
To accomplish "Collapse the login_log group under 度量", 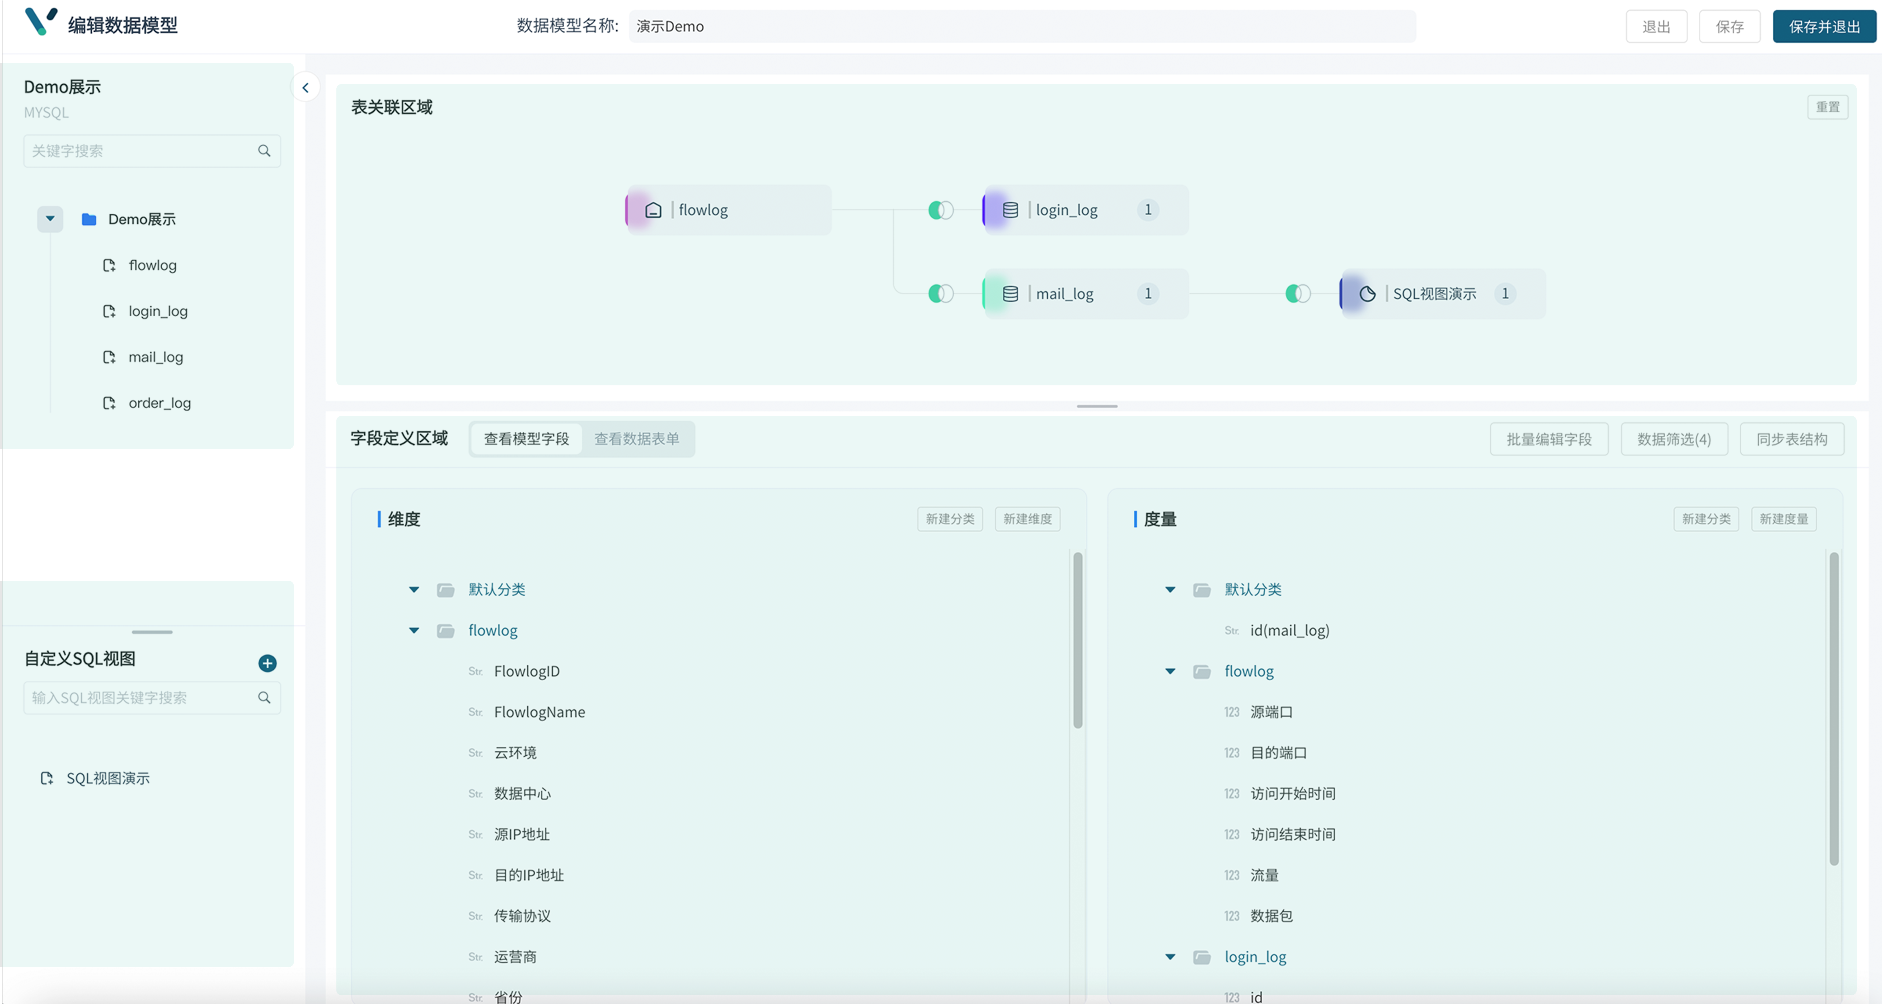I will (x=1170, y=956).
